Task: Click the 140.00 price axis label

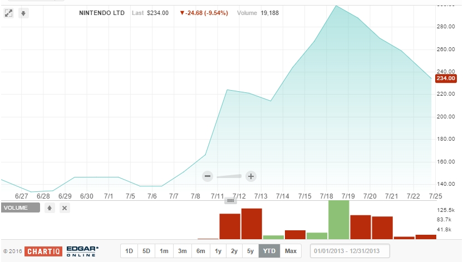Action: click(x=446, y=184)
